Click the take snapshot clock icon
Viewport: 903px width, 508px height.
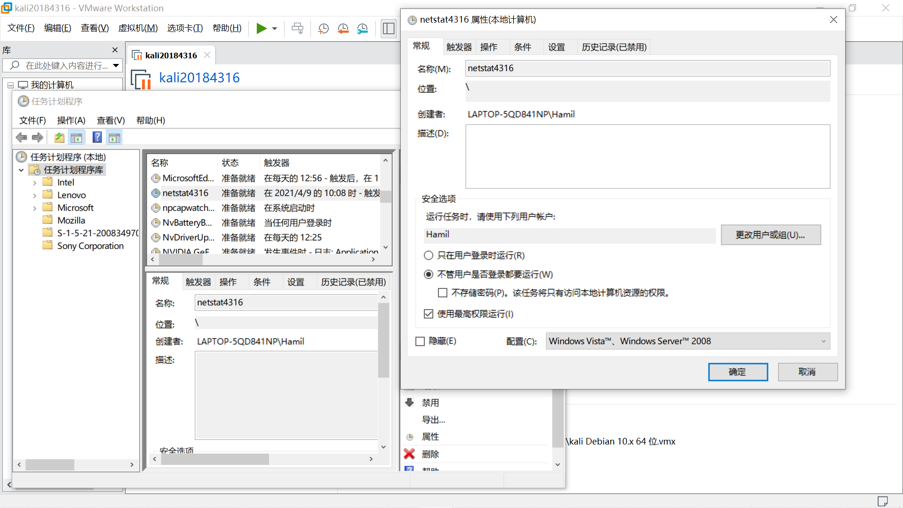coord(323,28)
